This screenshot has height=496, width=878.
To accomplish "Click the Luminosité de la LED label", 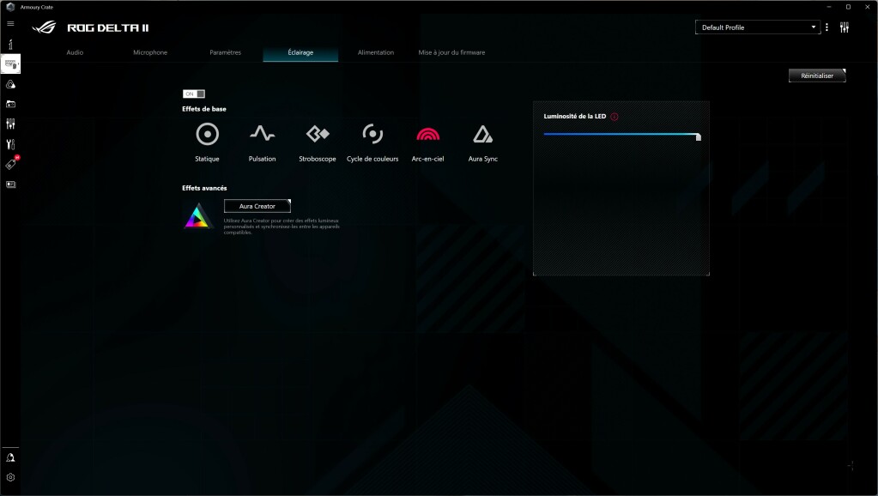I will 574,117.
